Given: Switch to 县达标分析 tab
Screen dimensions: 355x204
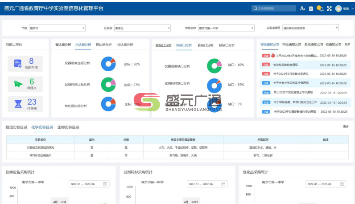Looking at the screenshot, I should tap(103, 45).
